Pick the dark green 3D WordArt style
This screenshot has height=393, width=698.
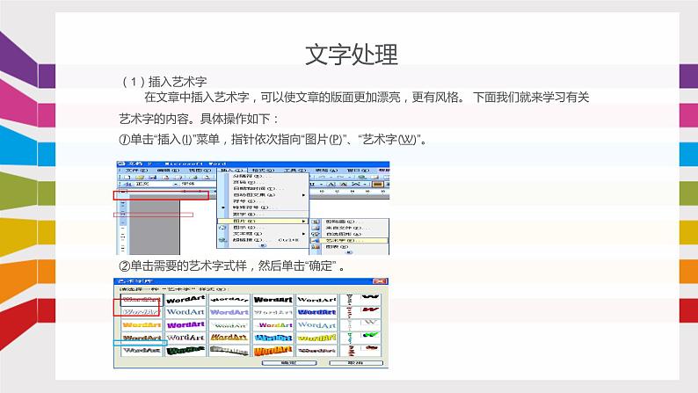185,351
